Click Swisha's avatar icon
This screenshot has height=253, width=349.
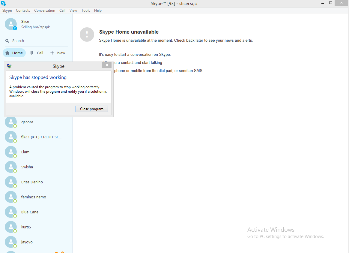click(11, 167)
